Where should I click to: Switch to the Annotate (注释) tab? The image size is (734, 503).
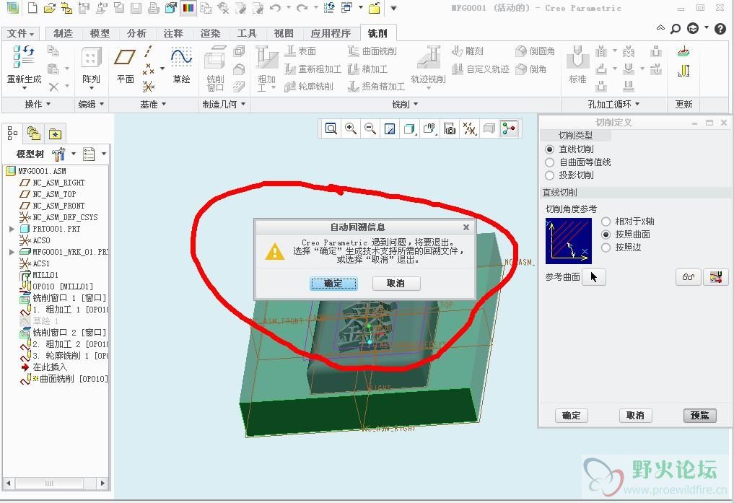click(173, 33)
